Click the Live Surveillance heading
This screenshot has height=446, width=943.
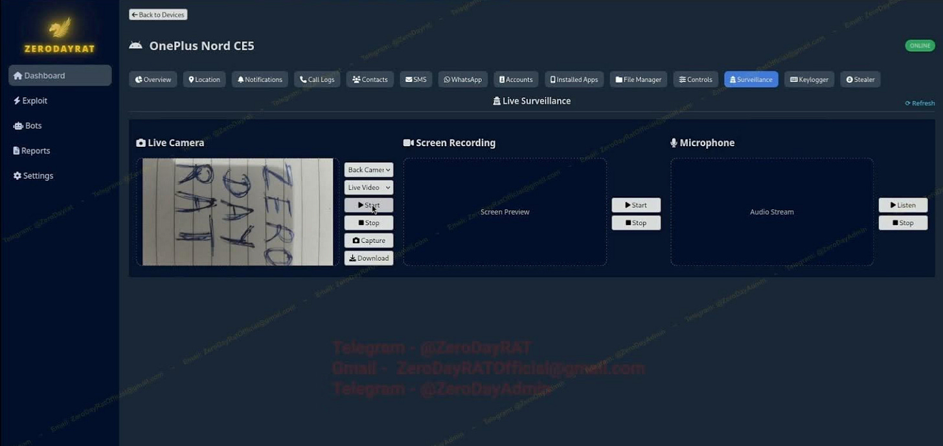pyautogui.click(x=532, y=101)
